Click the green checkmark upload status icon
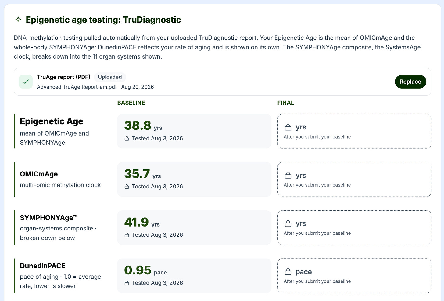Screen dimensions: 444x301 click(26, 82)
